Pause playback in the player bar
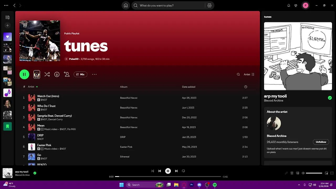The image size is (336, 189). pyautogui.click(x=168, y=171)
